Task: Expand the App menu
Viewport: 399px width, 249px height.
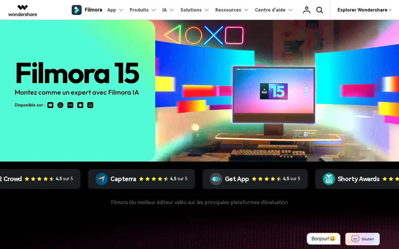Action: [115, 10]
